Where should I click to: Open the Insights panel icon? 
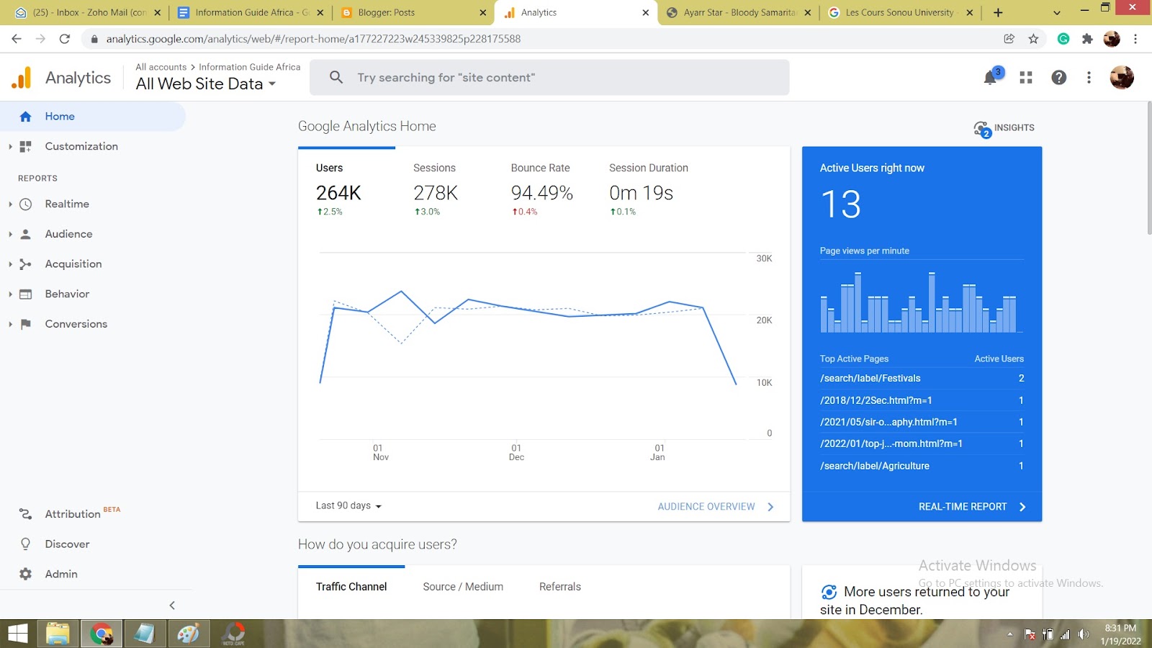pos(982,129)
